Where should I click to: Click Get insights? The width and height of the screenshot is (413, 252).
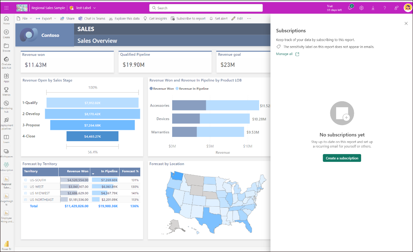click(x=155, y=19)
